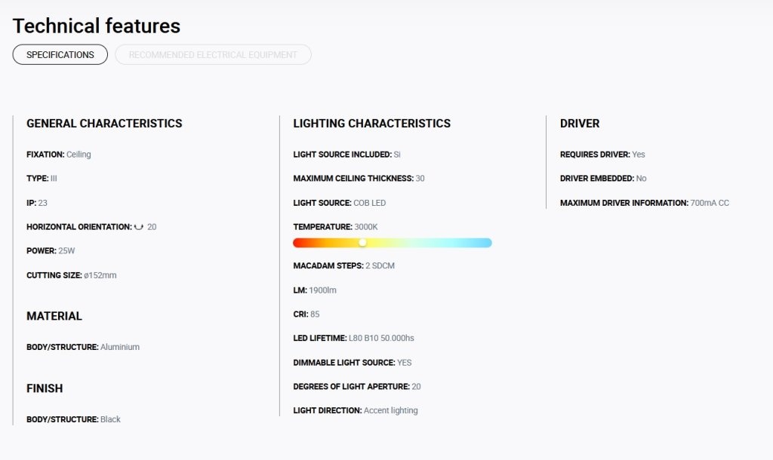The height and width of the screenshot is (460, 773).
Task: Click the Technical features heading
Action: pos(97,26)
